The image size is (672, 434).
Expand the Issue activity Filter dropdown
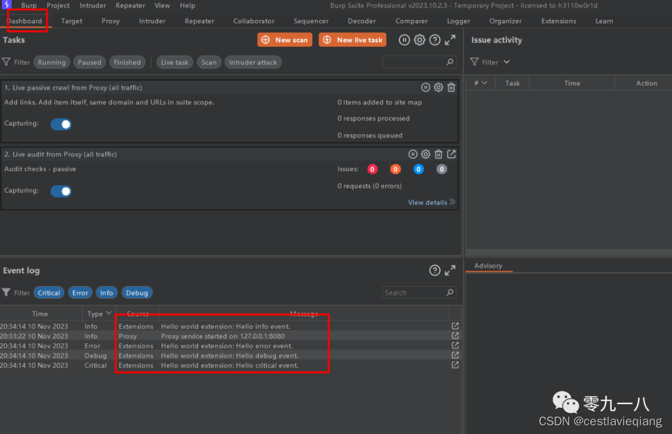tap(490, 62)
